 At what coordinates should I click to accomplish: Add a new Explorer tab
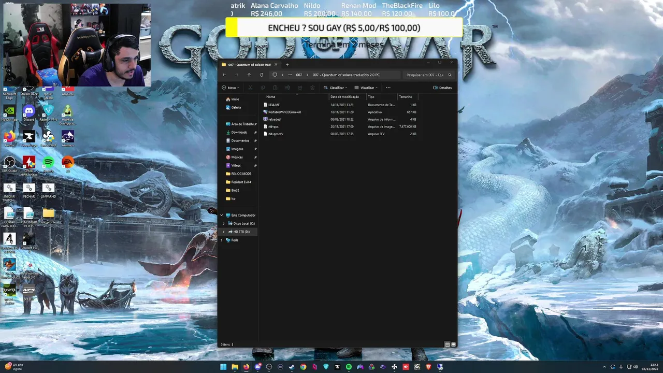tap(287, 64)
